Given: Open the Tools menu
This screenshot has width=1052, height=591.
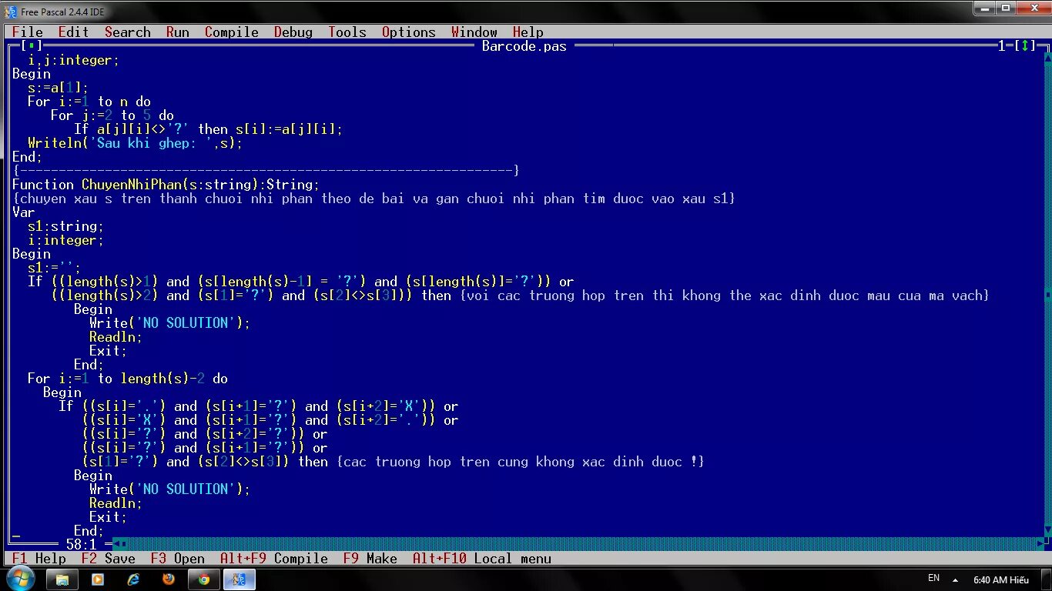Looking at the screenshot, I should [x=347, y=32].
